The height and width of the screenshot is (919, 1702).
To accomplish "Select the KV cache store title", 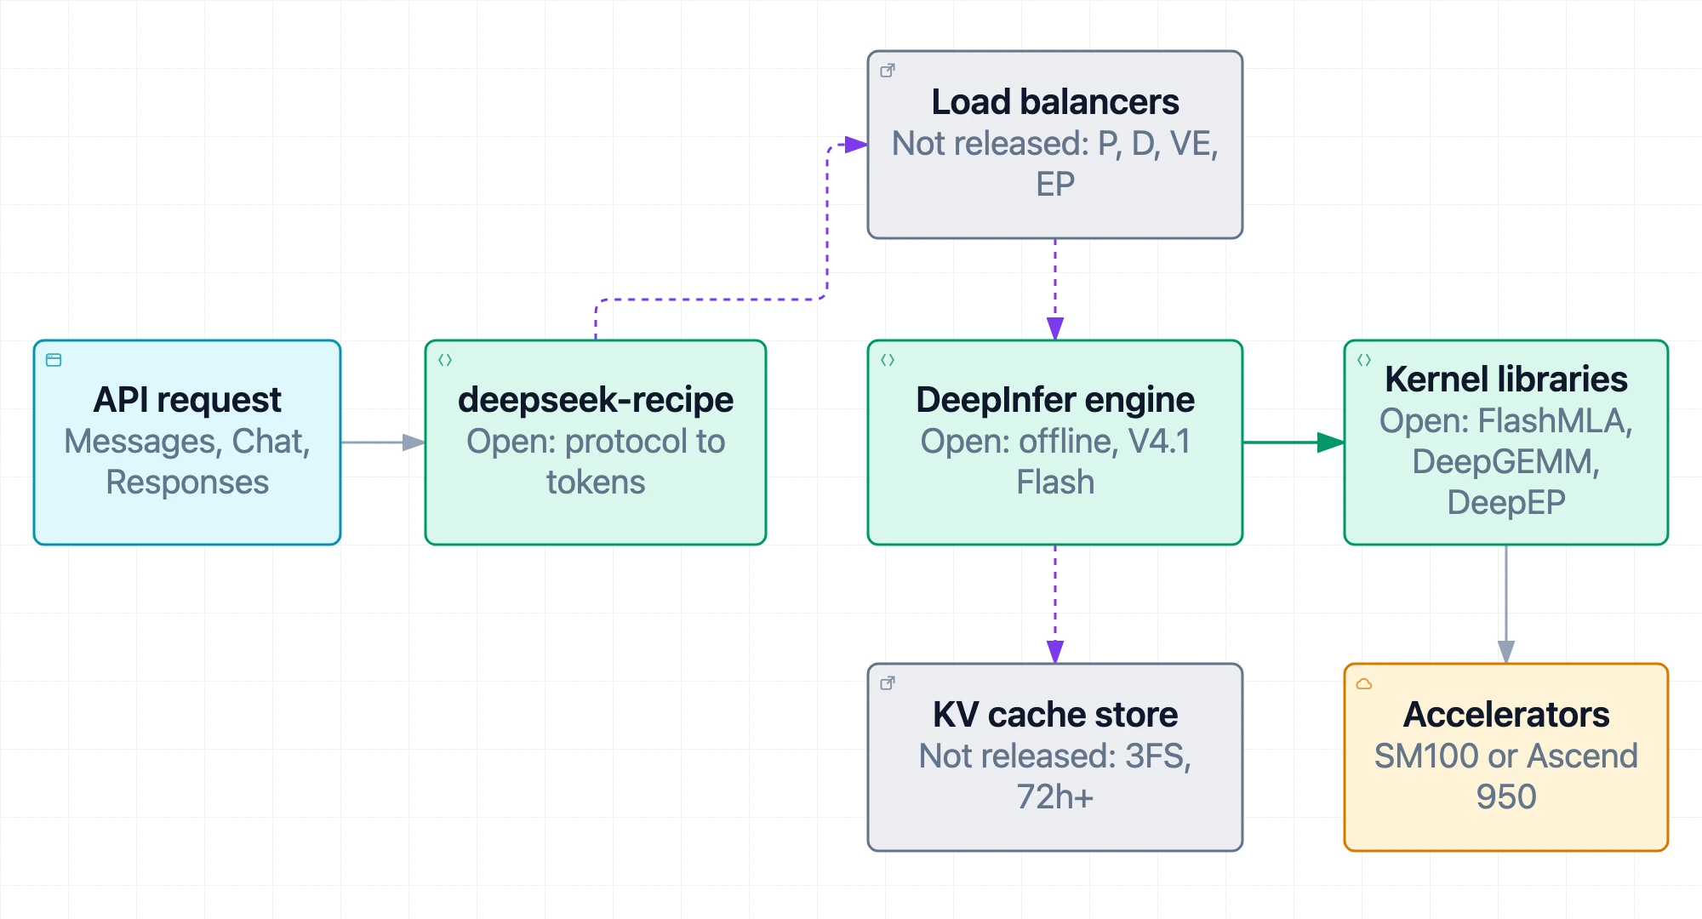I will (1055, 715).
